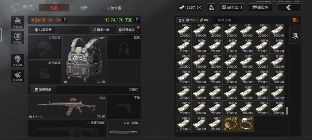Open the 物资回收 recycle icon
The height and width of the screenshot is (140, 312).
(18, 37)
